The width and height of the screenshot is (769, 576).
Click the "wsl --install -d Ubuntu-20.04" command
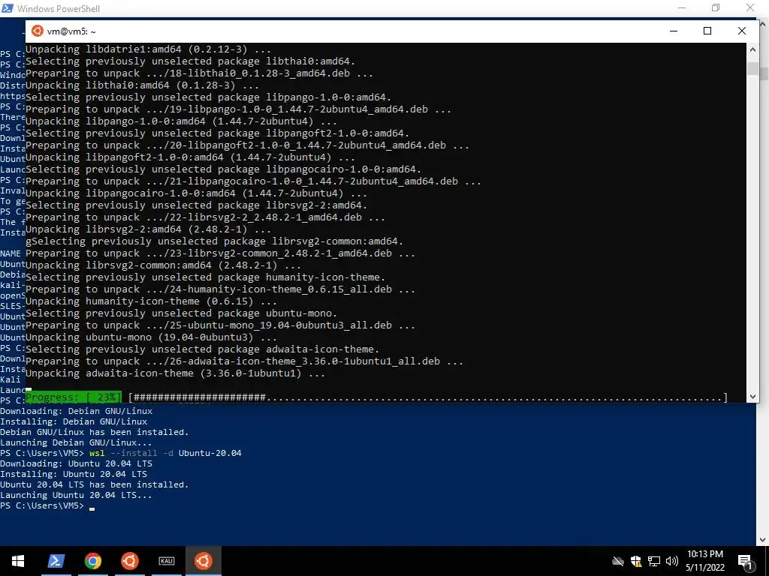tap(165, 453)
